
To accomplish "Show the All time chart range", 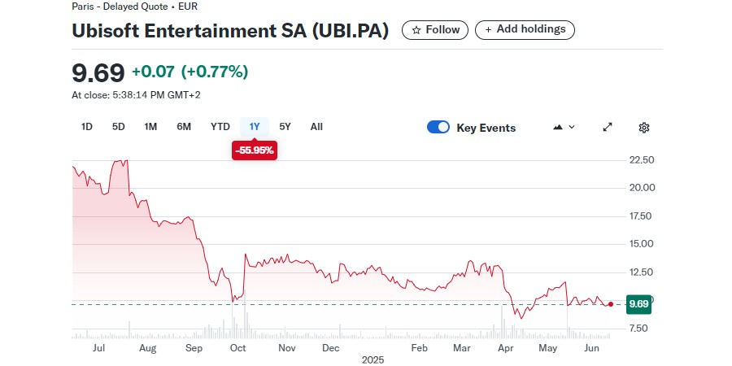I will pos(316,127).
